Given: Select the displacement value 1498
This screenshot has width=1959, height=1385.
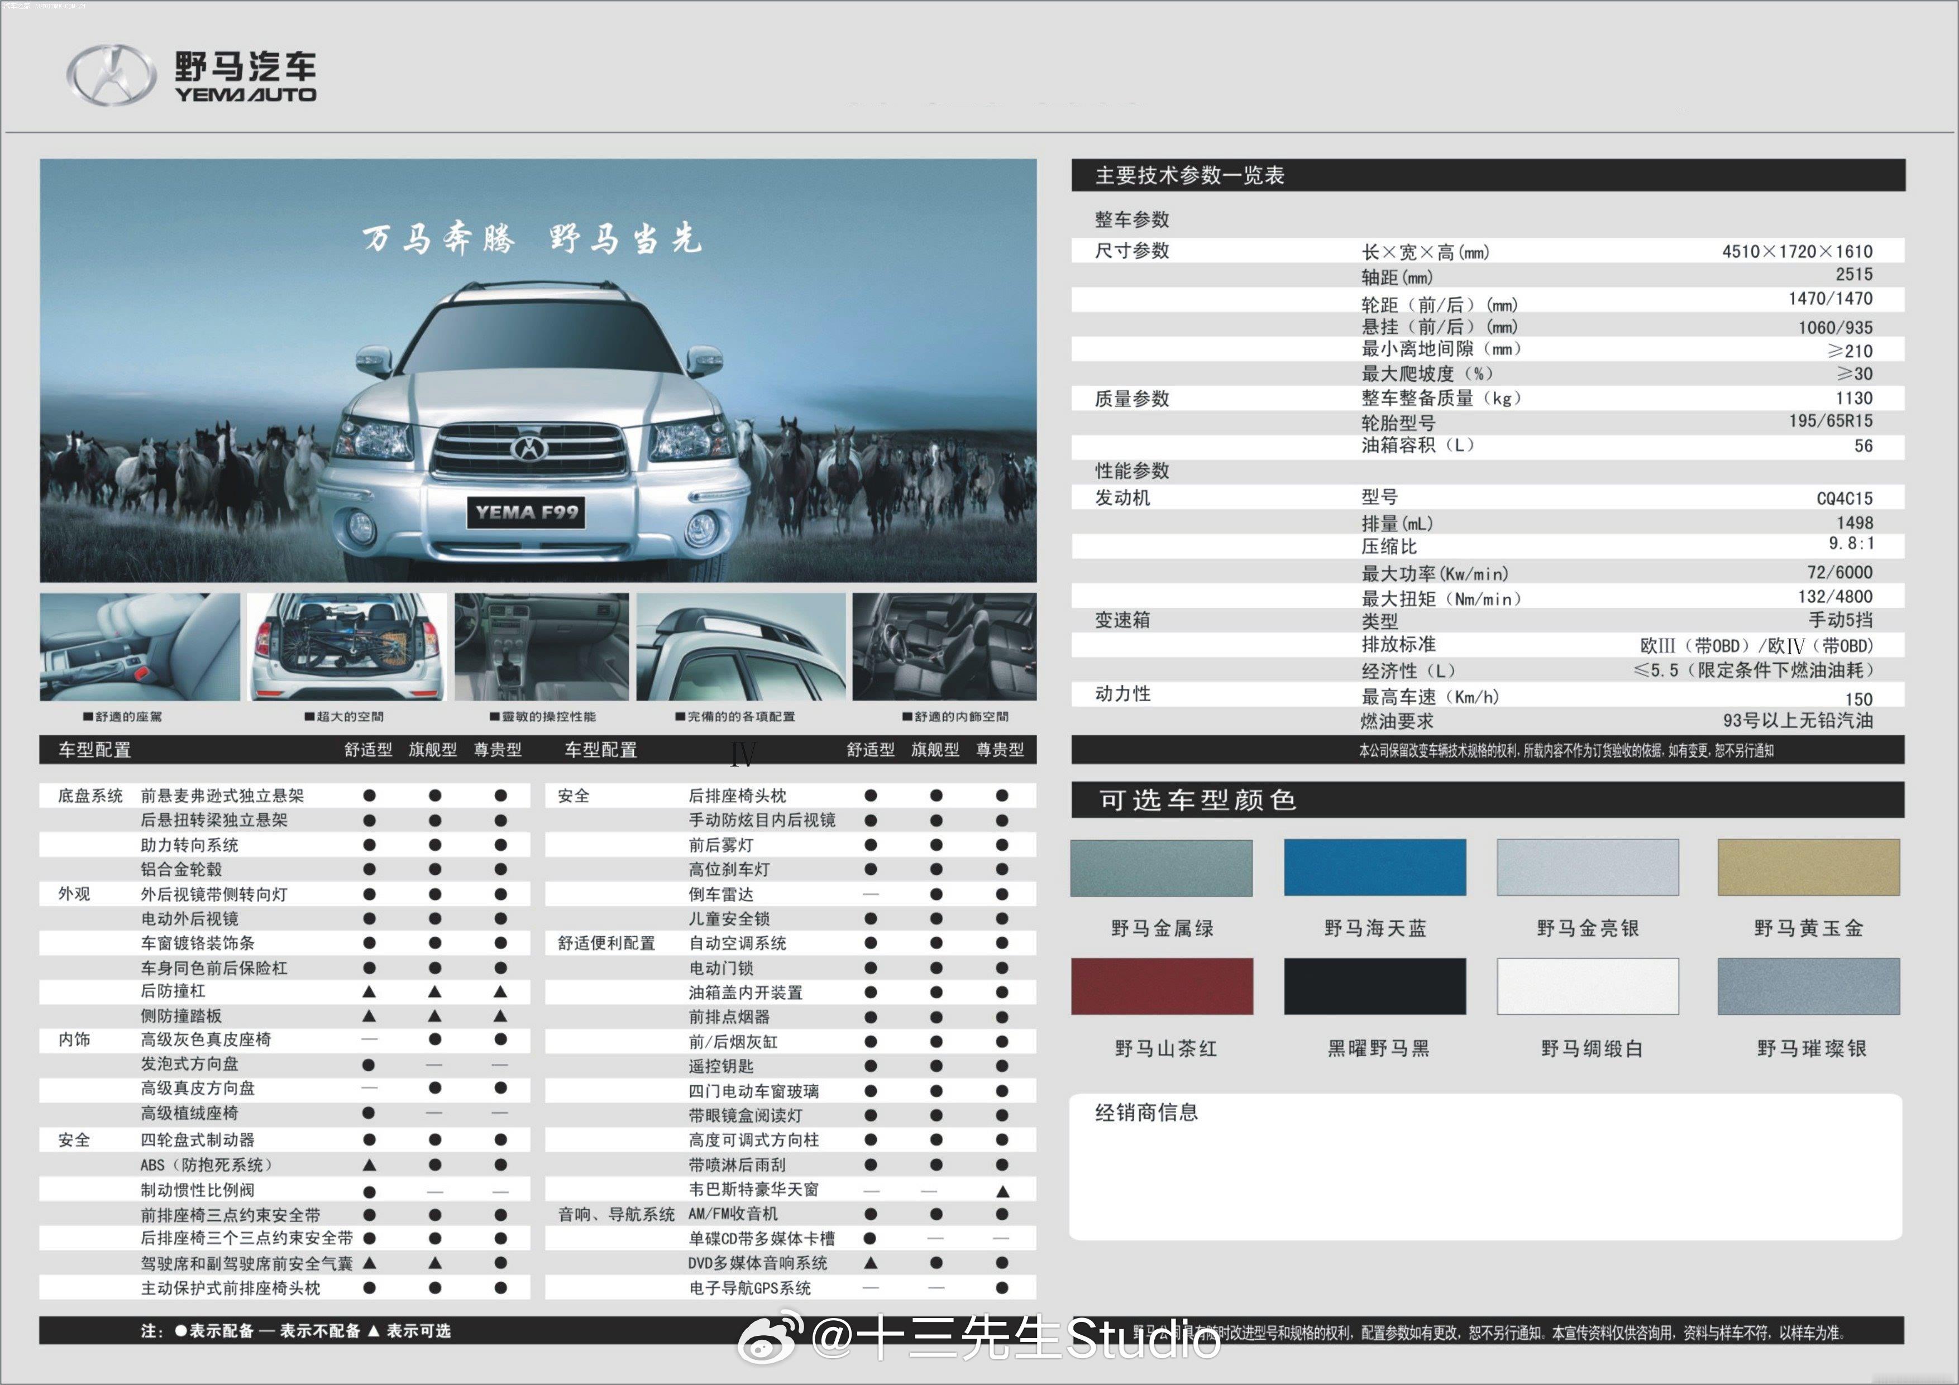Looking at the screenshot, I should 1855,523.
